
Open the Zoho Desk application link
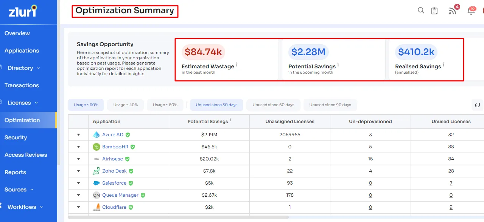pyautogui.click(x=115, y=171)
